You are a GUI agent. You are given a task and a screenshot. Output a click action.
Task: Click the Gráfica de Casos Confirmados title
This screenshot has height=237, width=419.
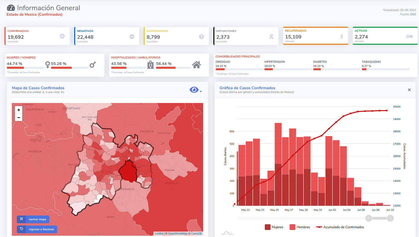coord(247,88)
